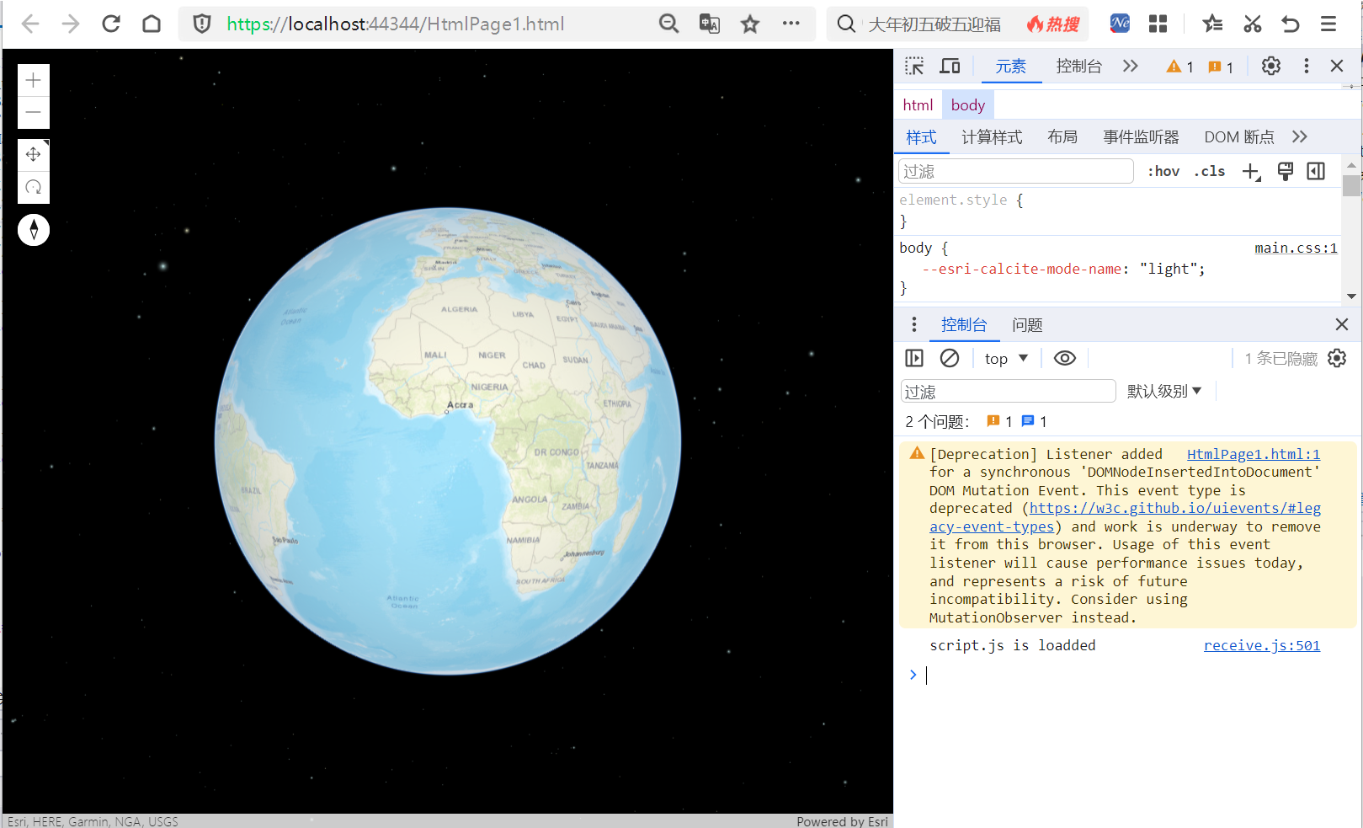The width and height of the screenshot is (1363, 828).
Task: Select the pan navigation icon on the map
Action: (33, 154)
